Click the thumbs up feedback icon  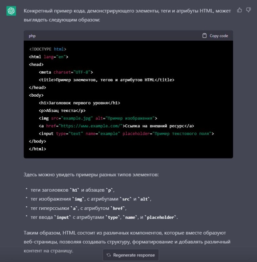pos(240,10)
